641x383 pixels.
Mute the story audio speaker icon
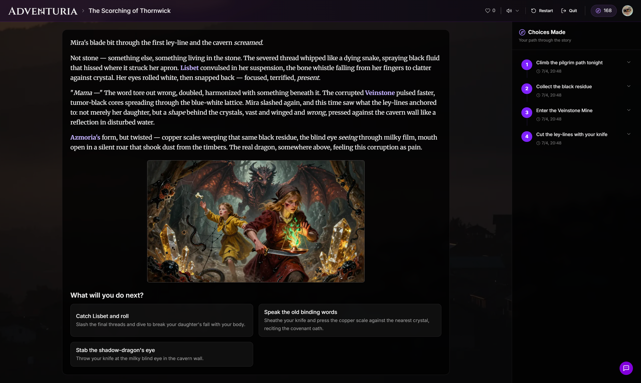[509, 11]
